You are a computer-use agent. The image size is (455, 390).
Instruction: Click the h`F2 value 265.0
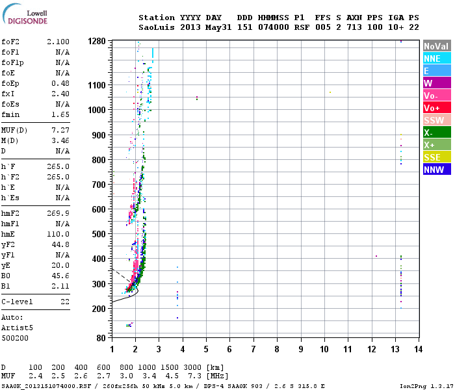58,177
